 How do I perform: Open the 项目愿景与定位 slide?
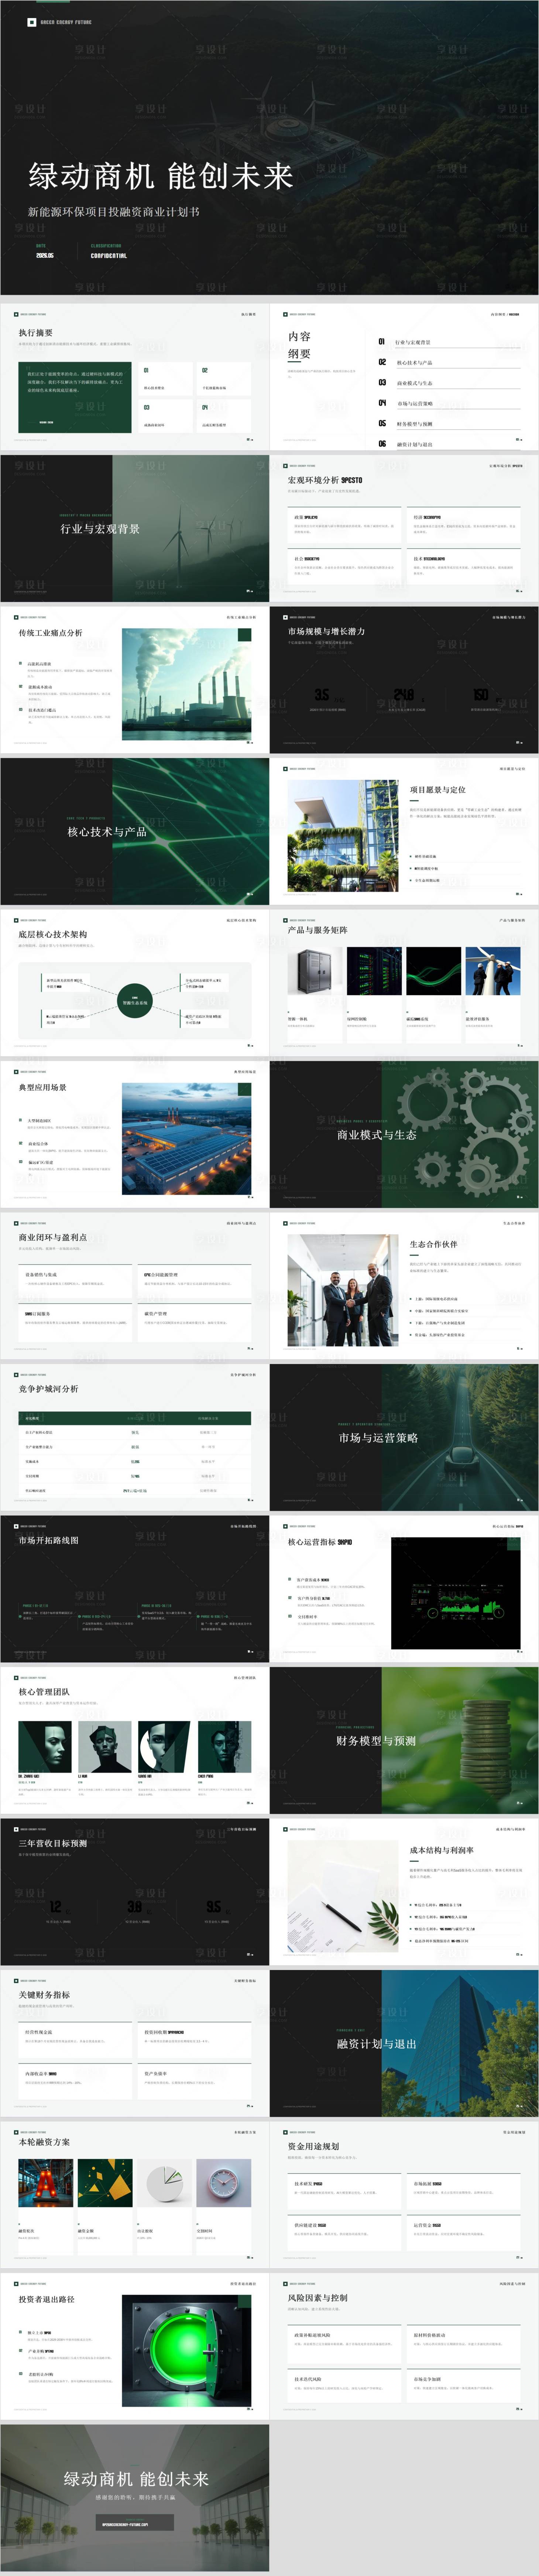point(404,831)
